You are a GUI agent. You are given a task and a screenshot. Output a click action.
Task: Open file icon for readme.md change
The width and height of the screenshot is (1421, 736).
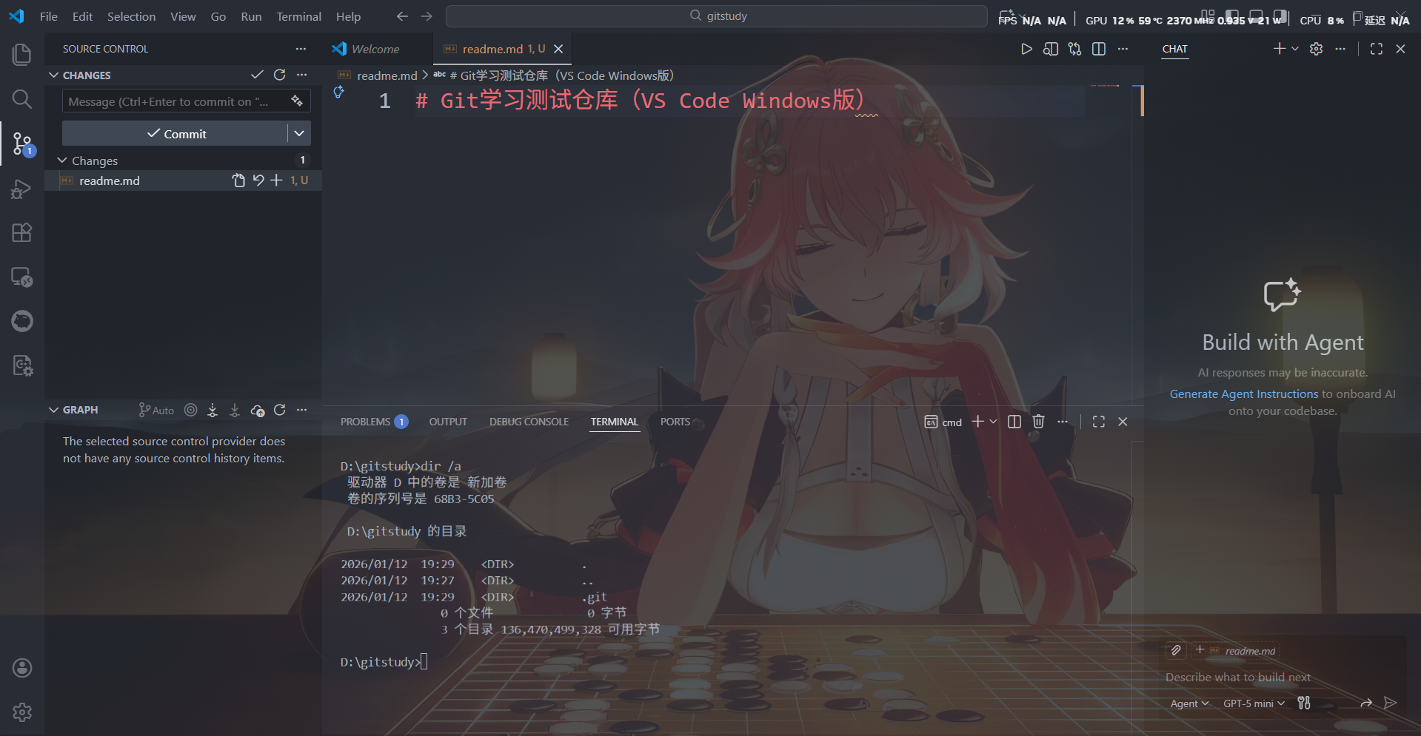[x=238, y=180]
